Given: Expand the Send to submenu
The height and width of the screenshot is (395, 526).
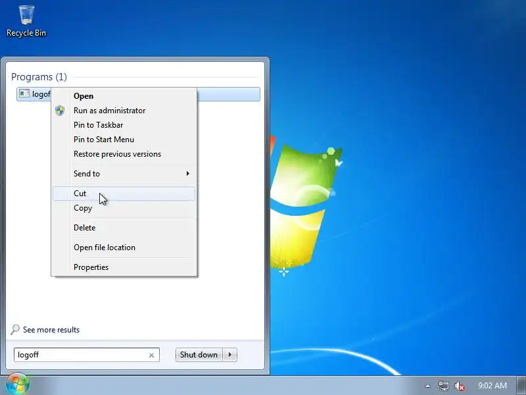Looking at the screenshot, I should pyautogui.click(x=124, y=174).
